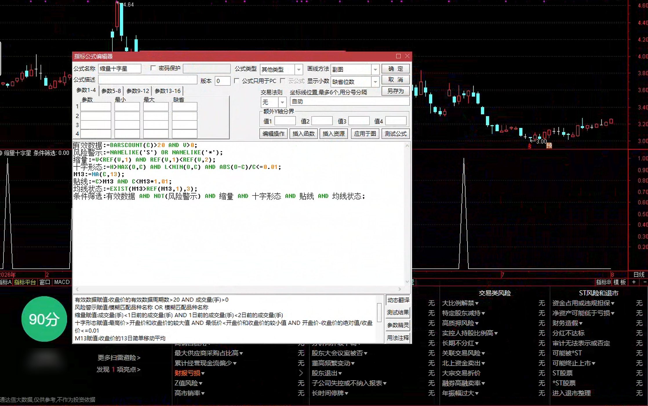Select the MACD indicator tab
Image resolution: width=648 pixels, height=406 pixels.
62,282
